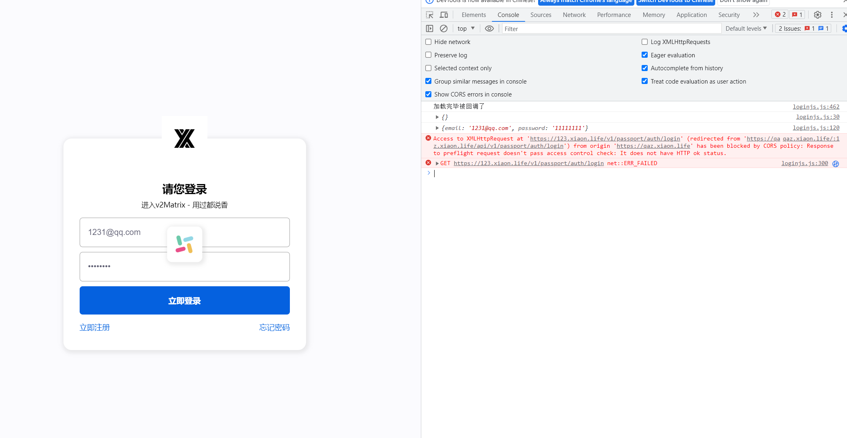The width and height of the screenshot is (847, 438).
Task: Enable Preserve log checkbox
Action: click(x=429, y=55)
